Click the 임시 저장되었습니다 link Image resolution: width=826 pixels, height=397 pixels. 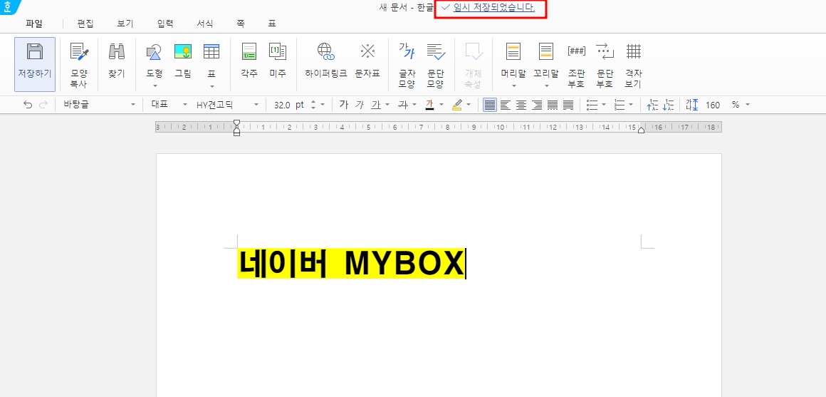[x=493, y=8]
